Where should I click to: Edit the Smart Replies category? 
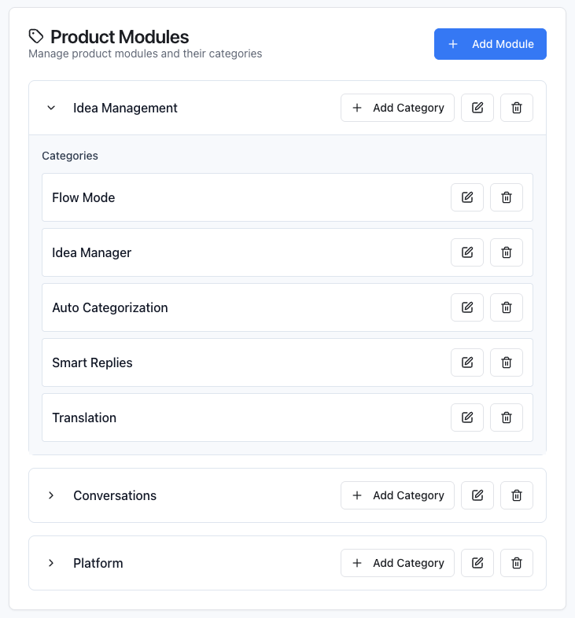click(467, 362)
